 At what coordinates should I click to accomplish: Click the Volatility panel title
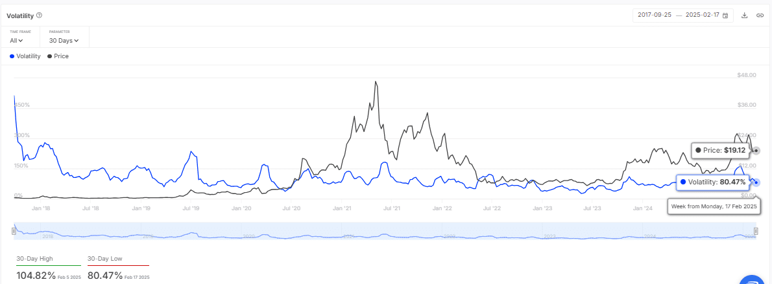pyautogui.click(x=20, y=15)
